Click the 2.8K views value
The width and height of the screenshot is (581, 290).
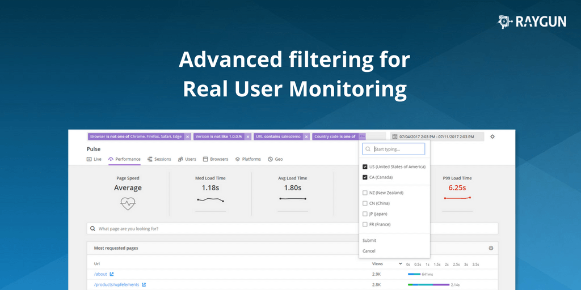click(376, 284)
